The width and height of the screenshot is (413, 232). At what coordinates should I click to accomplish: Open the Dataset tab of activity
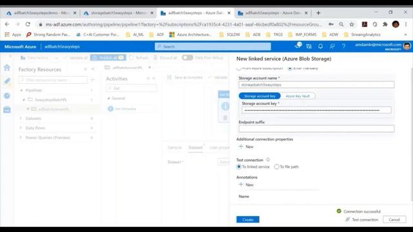tap(196, 148)
